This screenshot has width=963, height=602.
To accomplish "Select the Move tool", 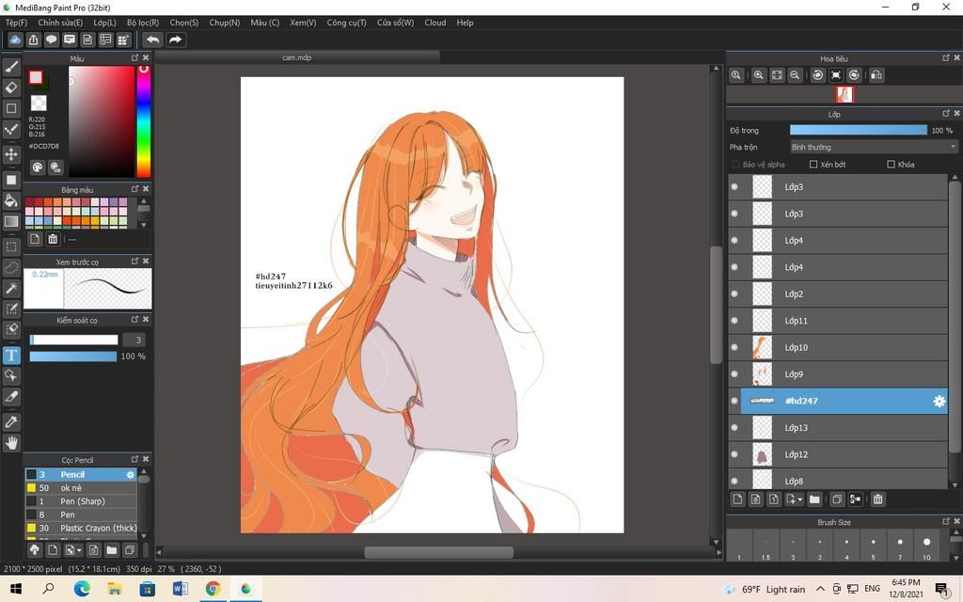I will tap(11, 153).
